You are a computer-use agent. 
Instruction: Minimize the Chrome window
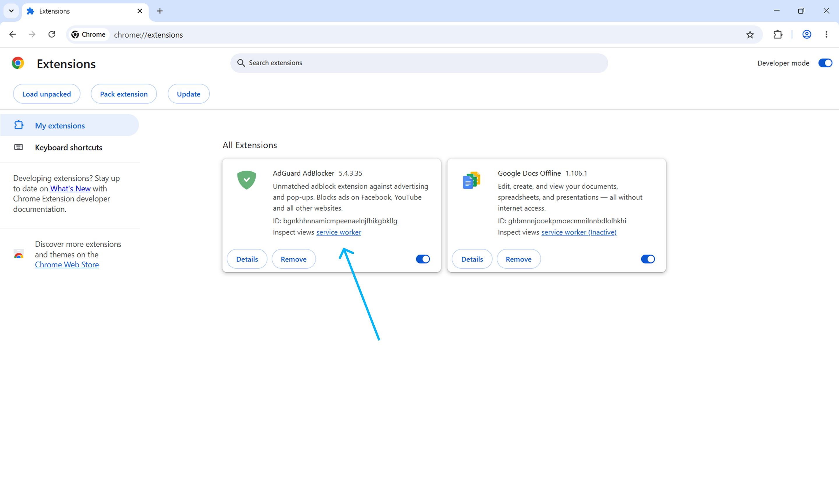777,11
